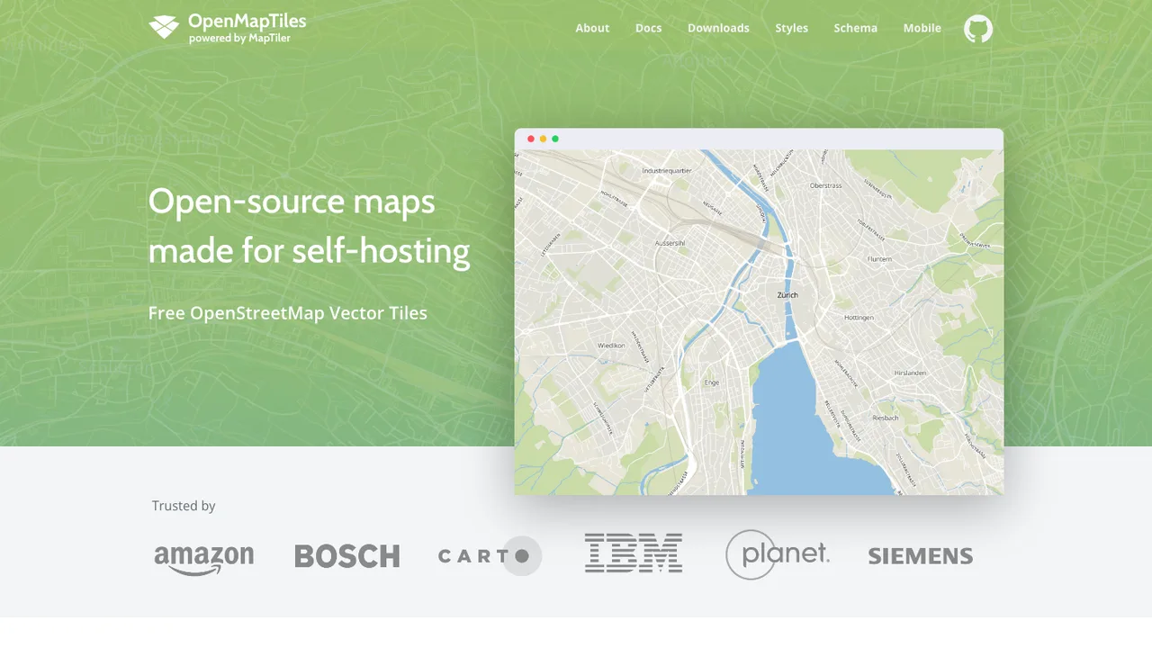Click the Bosch logo
This screenshot has height=648, width=1152.
tap(347, 556)
